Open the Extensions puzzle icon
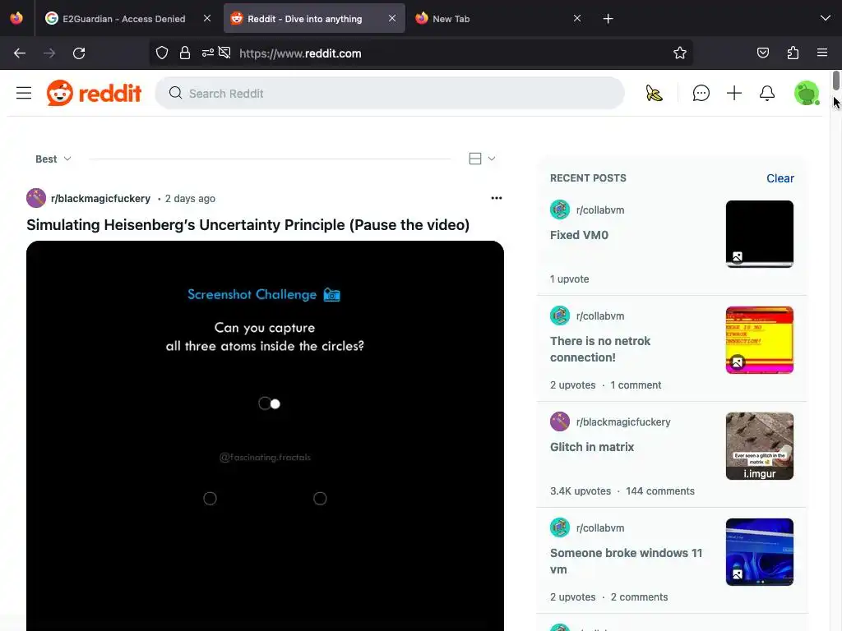This screenshot has width=842, height=631. (x=793, y=53)
